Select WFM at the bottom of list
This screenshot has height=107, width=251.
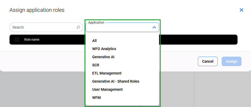pyautogui.click(x=96, y=98)
